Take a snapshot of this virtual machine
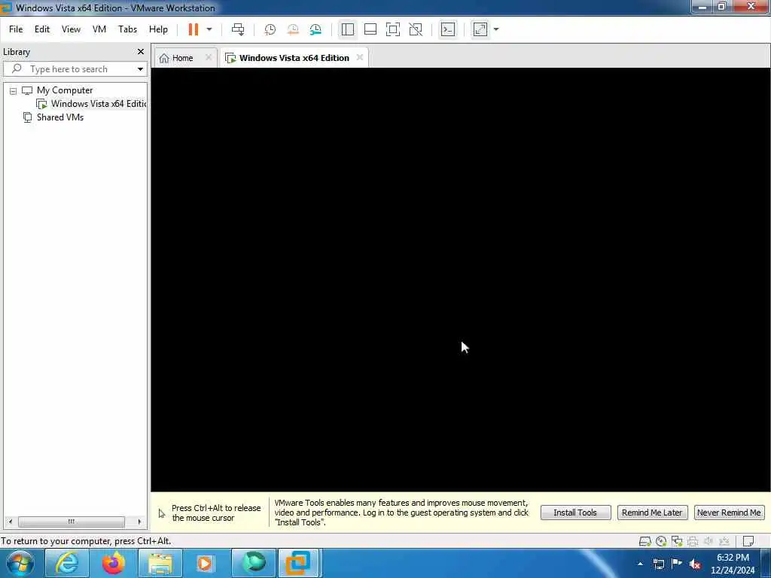This screenshot has height=578, width=771. coord(270,29)
